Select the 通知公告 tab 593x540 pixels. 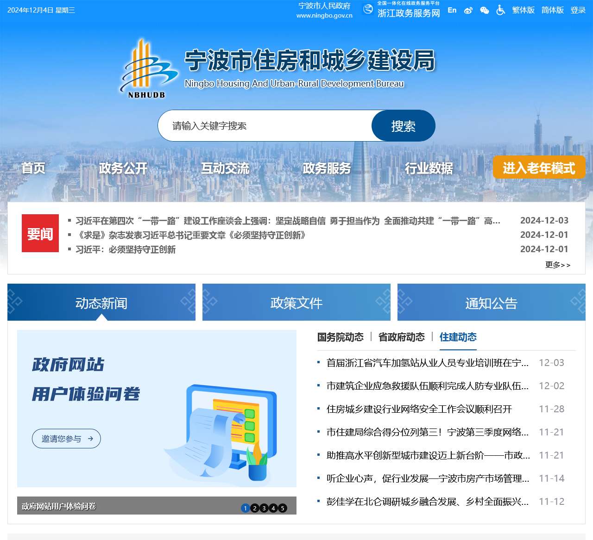492,302
